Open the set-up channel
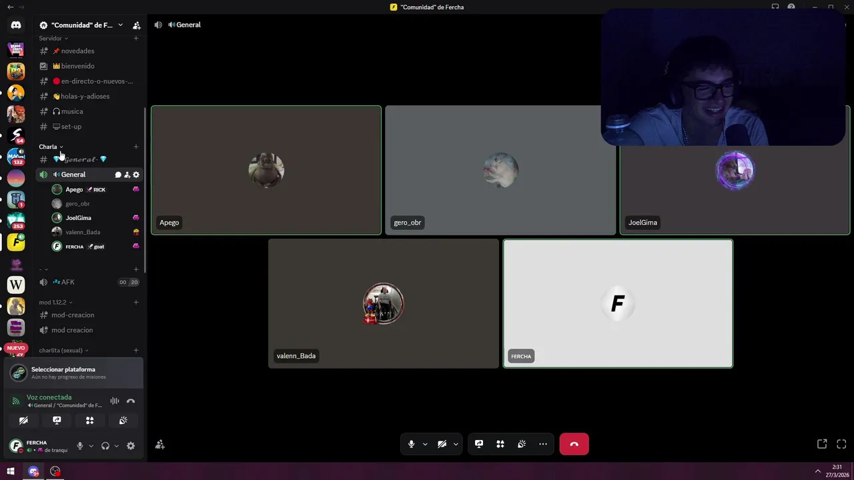854x480 pixels. [x=89, y=127]
